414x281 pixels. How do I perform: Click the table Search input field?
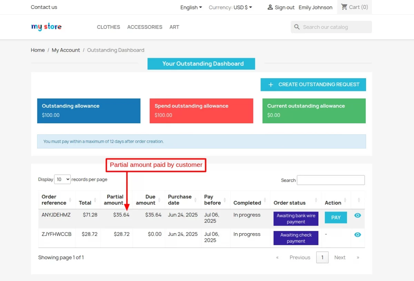[x=331, y=180]
